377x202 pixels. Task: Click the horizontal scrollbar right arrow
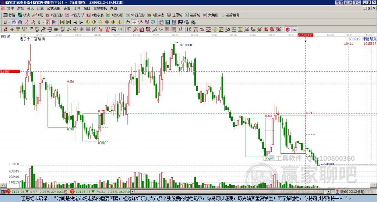tap(329, 192)
